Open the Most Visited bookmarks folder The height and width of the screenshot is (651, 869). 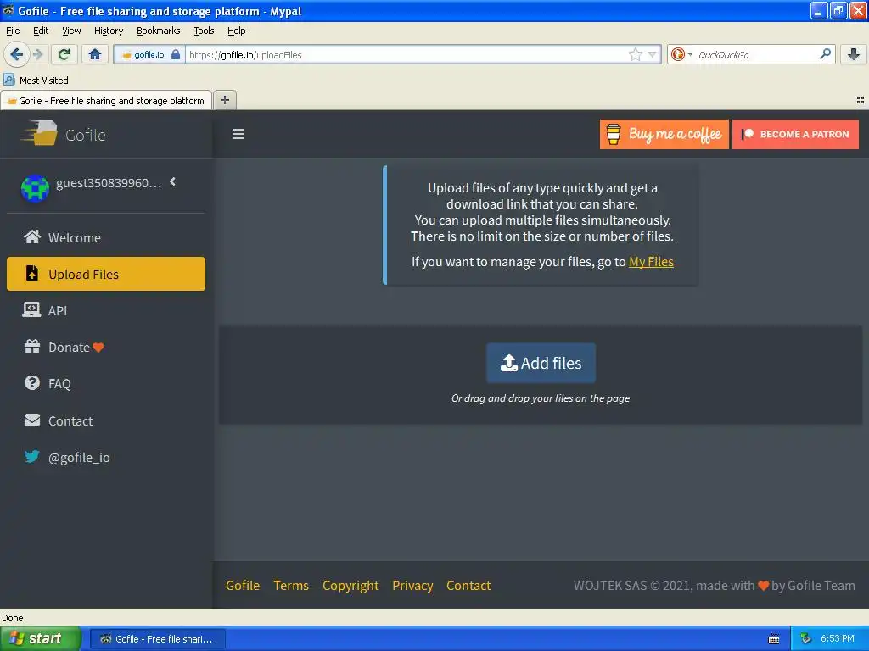[x=36, y=81]
